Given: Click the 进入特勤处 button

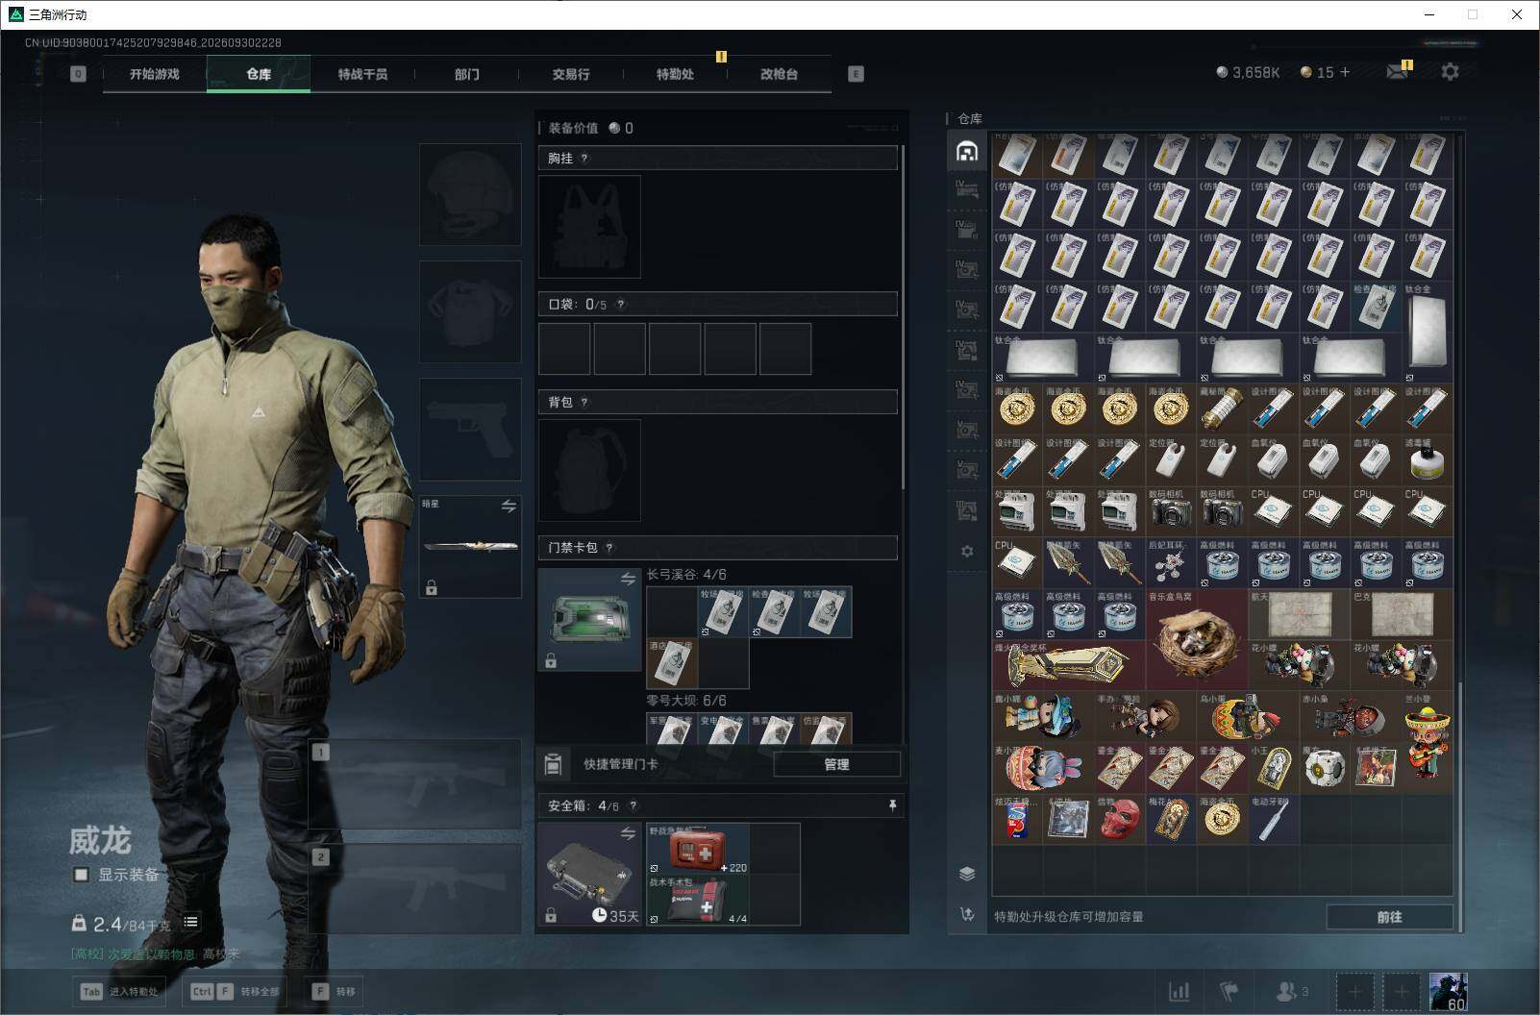Looking at the screenshot, I should point(120,991).
